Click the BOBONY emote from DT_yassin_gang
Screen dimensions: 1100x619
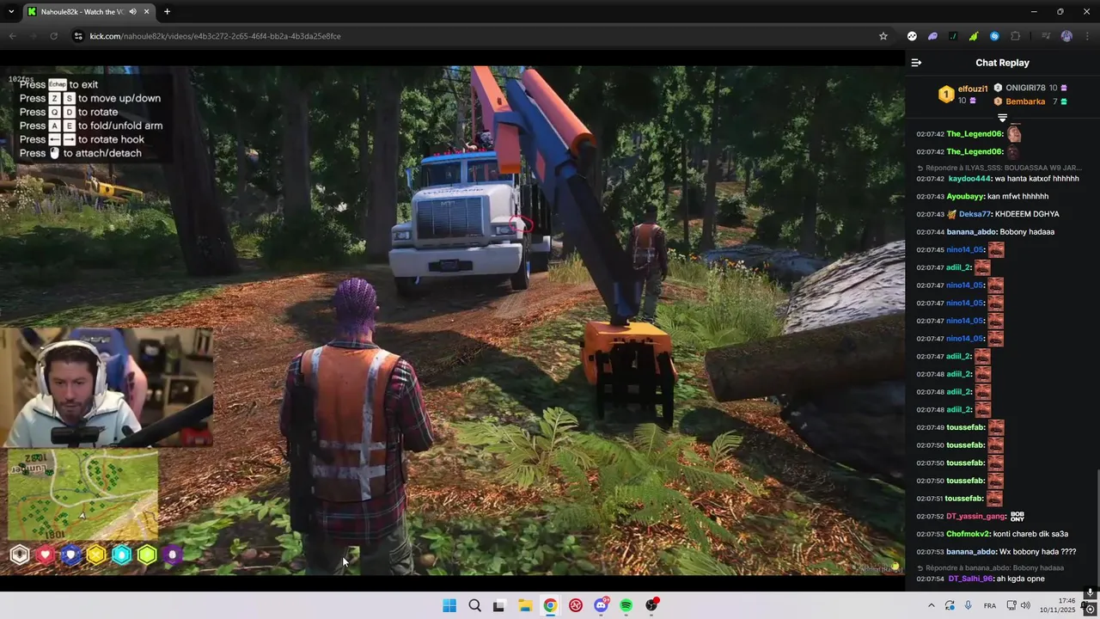1017,516
